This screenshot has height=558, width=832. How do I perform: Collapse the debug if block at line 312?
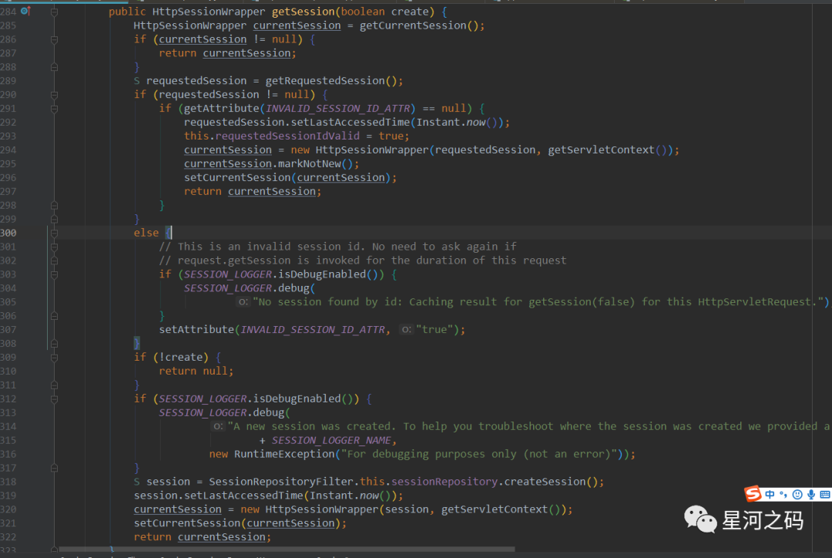click(54, 398)
